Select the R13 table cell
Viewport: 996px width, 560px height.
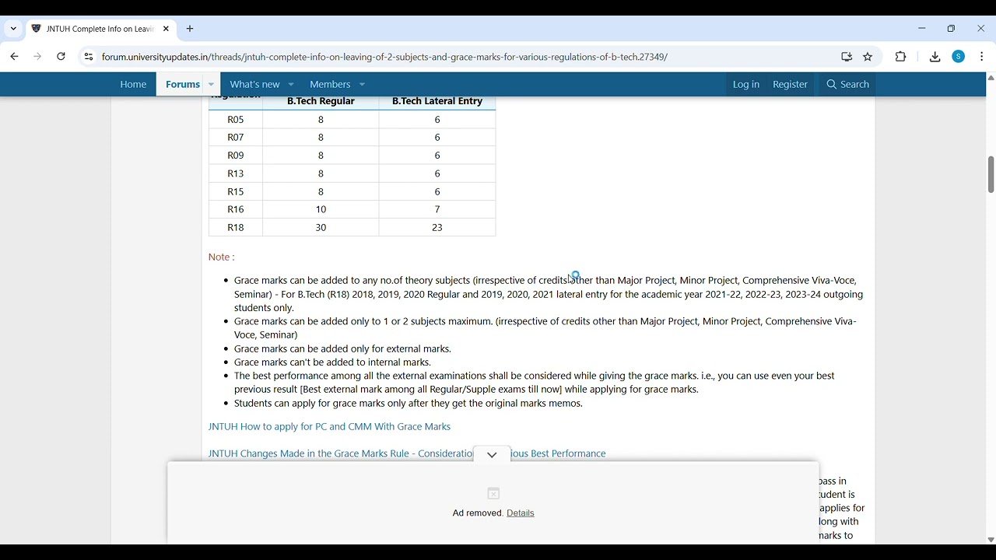coord(236,173)
